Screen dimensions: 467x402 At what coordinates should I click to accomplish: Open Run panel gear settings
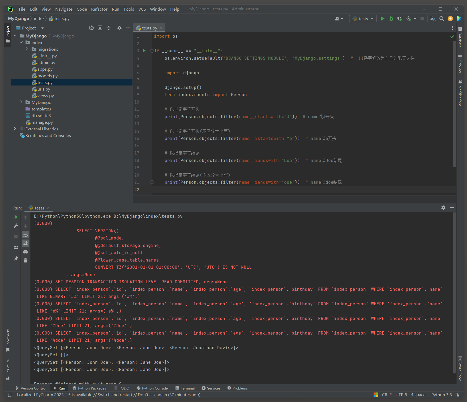tap(443, 208)
